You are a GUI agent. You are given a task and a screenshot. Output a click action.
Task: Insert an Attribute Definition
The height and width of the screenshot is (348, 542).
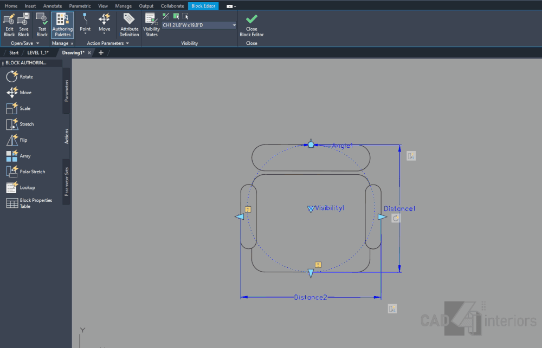click(x=129, y=25)
